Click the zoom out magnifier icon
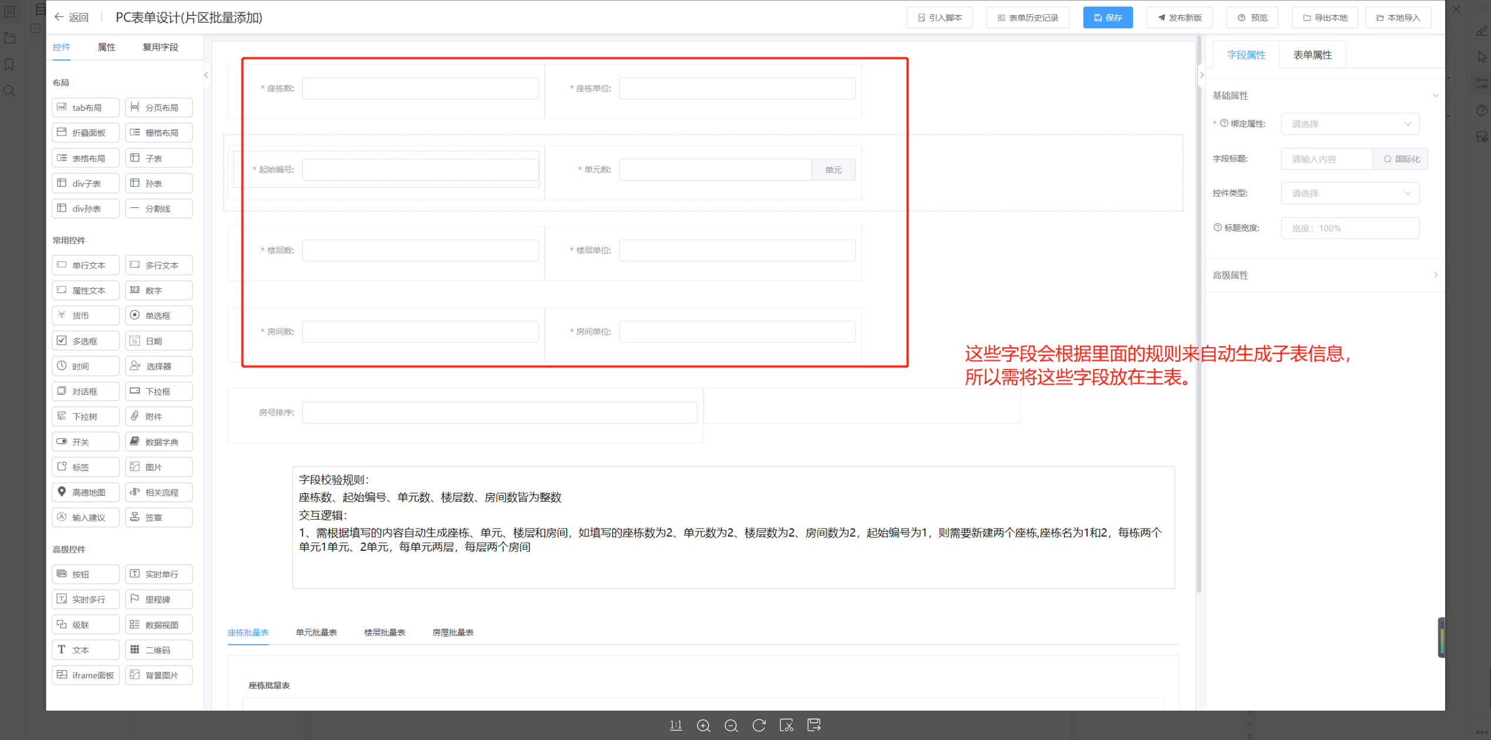Viewport: 1491px width, 740px height. [731, 726]
